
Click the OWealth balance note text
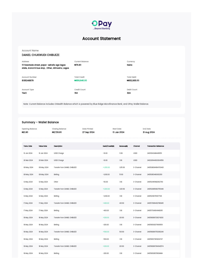click(86, 104)
